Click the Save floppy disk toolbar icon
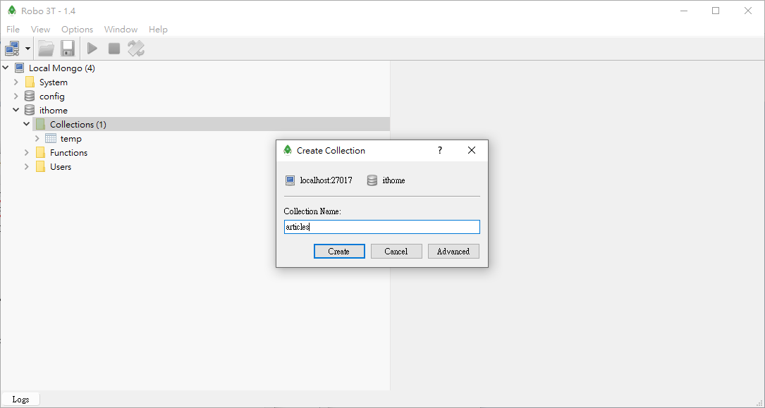765x408 pixels. coord(68,49)
